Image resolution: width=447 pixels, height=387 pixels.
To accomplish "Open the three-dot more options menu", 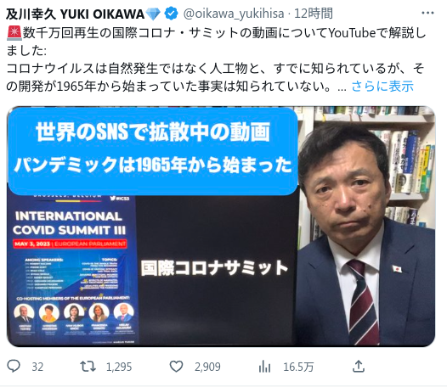I will (427, 13).
